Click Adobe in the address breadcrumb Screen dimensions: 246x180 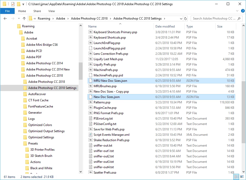[60, 19]
